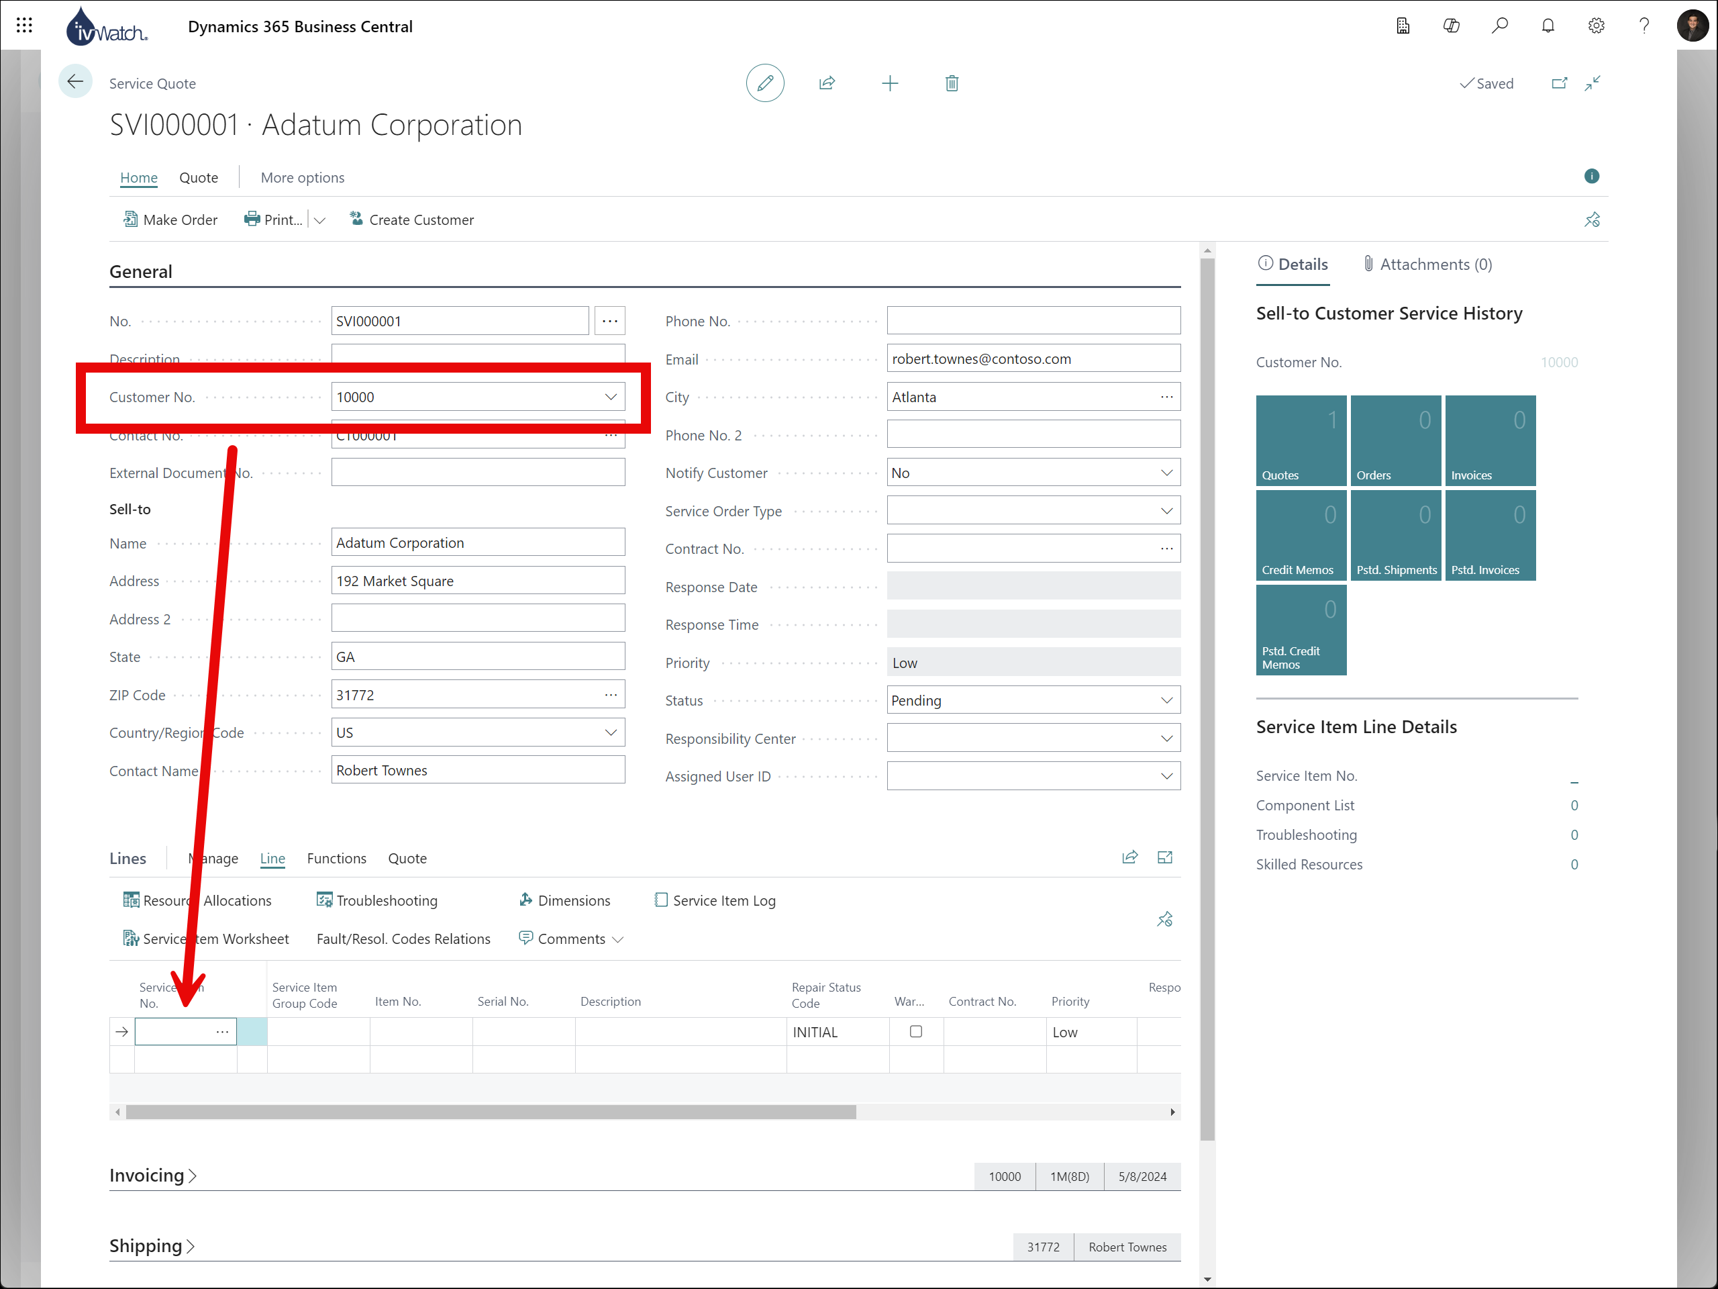
Task: Open Resource Allocations action
Action: coord(197,900)
